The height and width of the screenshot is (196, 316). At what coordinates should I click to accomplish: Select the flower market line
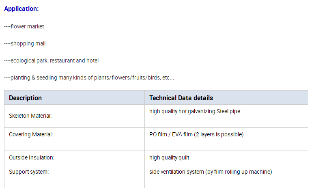click(24, 26)
